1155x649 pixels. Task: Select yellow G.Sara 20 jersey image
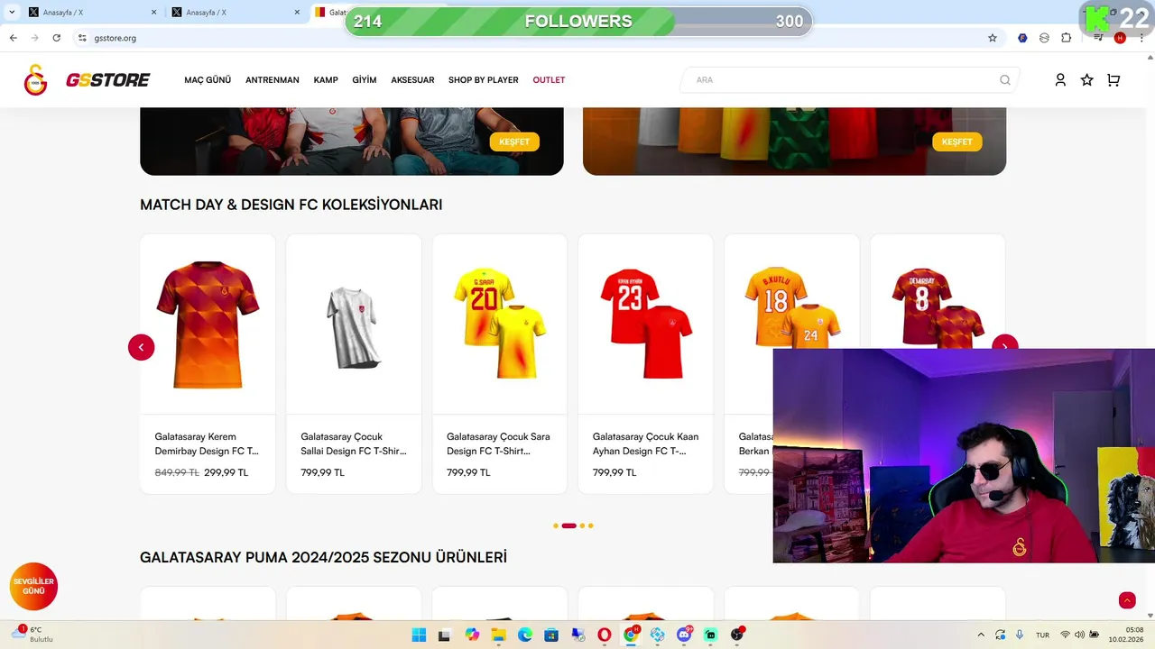[500, 323]
